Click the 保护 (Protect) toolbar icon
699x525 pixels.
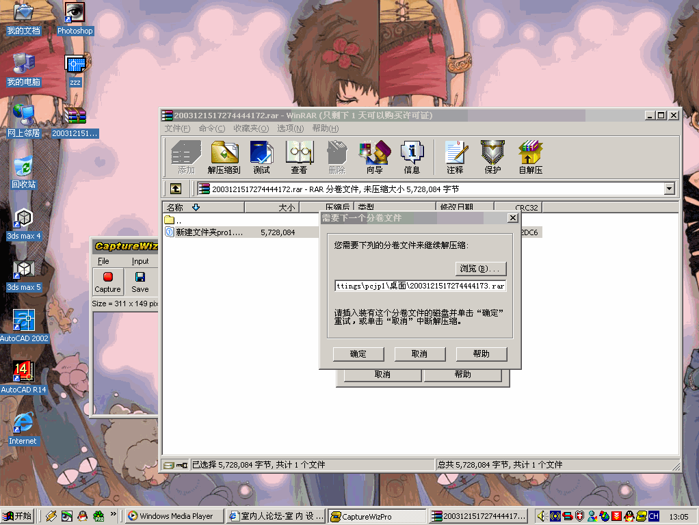[x=492, y=157]
